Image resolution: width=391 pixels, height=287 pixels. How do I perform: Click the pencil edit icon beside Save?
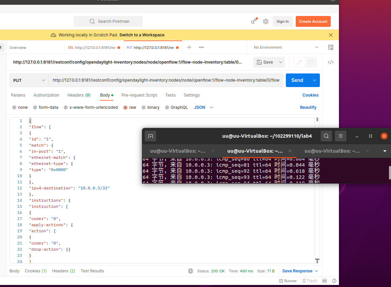[299, 62]
